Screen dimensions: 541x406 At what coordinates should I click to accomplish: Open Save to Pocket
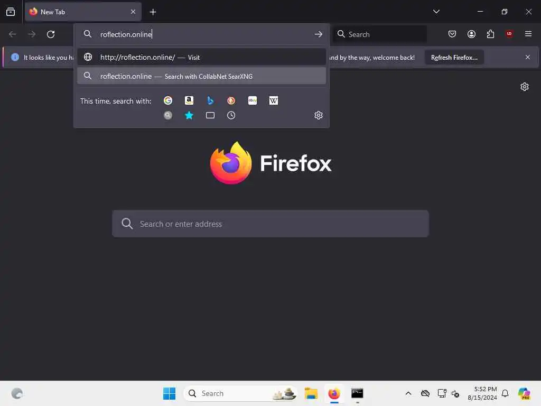coord(452,34)
